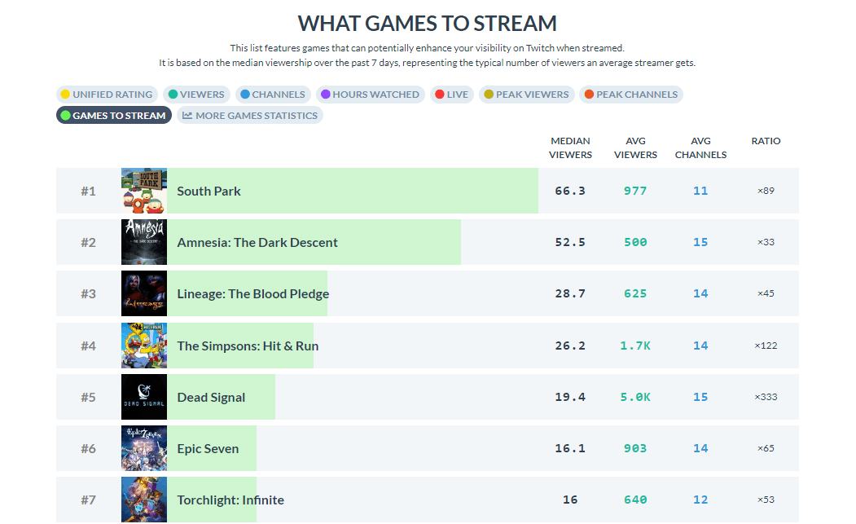Click the Lineage: The Blood Pledge cover art
Image resolution: width=856 pixels, height=524 pixels.
143,293
